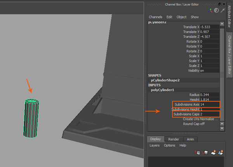The width and height of the screenshot is (233, 167).
Task: Move selected layer up icon
Action: (x=198, y=152)
